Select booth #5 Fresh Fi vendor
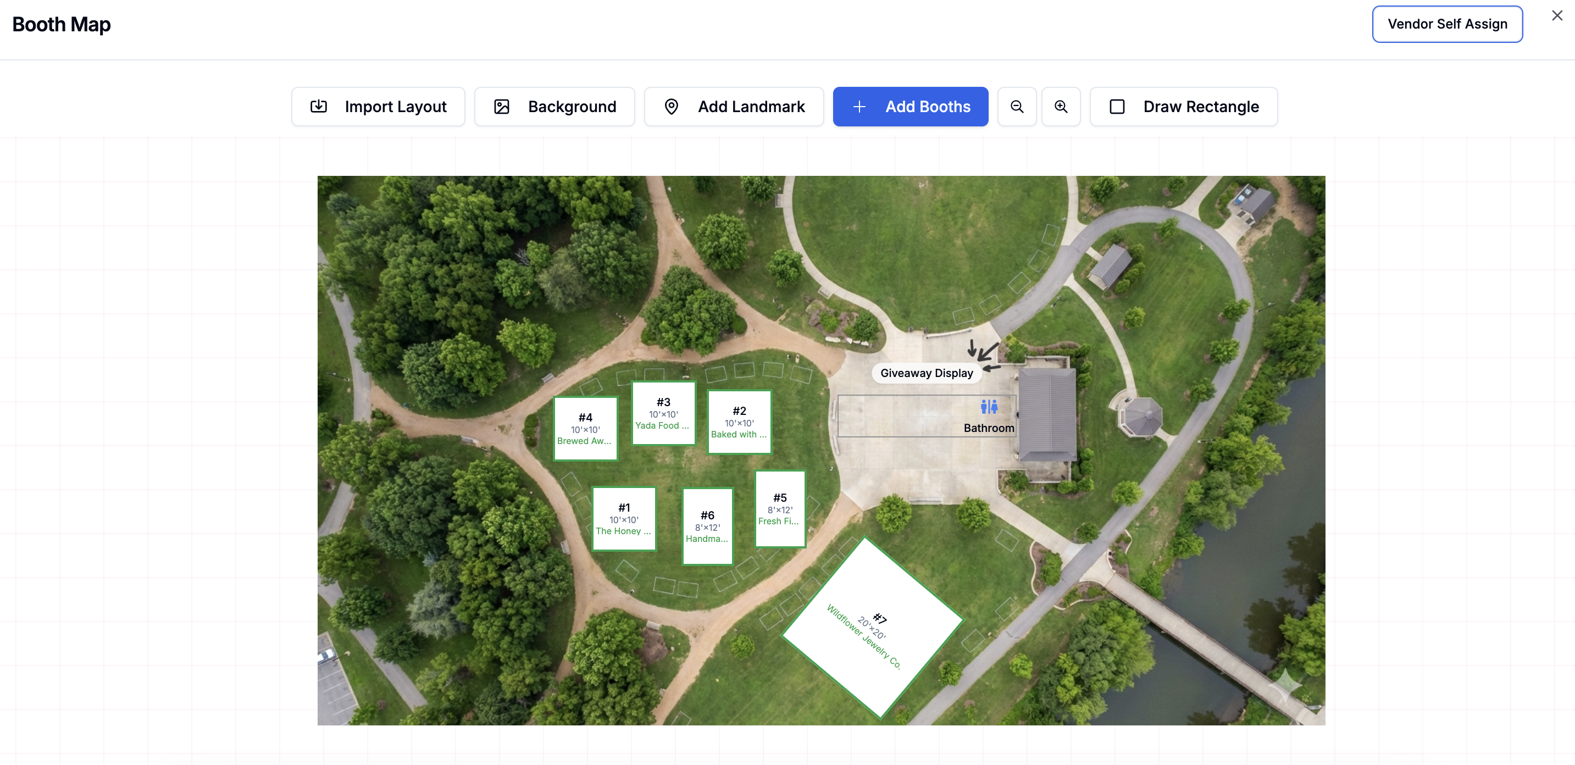This screenshot has width=1575, height=765. point(780,509)
